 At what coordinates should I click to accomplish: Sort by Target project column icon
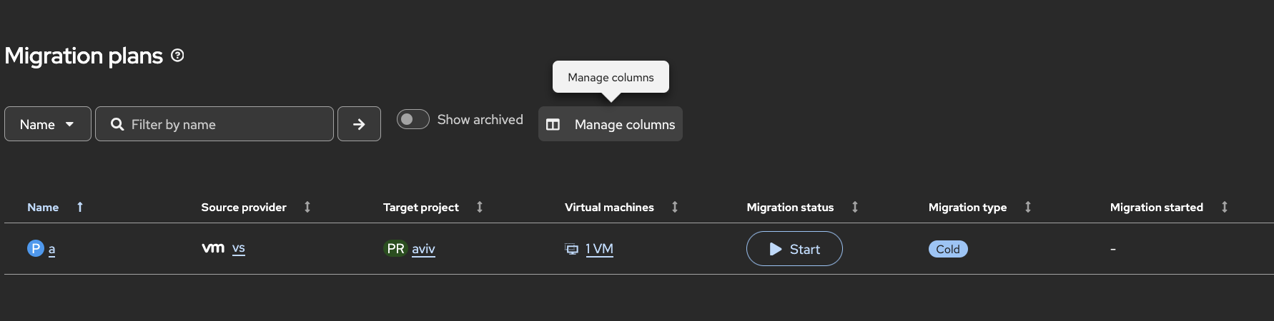[x=480, y=207]
